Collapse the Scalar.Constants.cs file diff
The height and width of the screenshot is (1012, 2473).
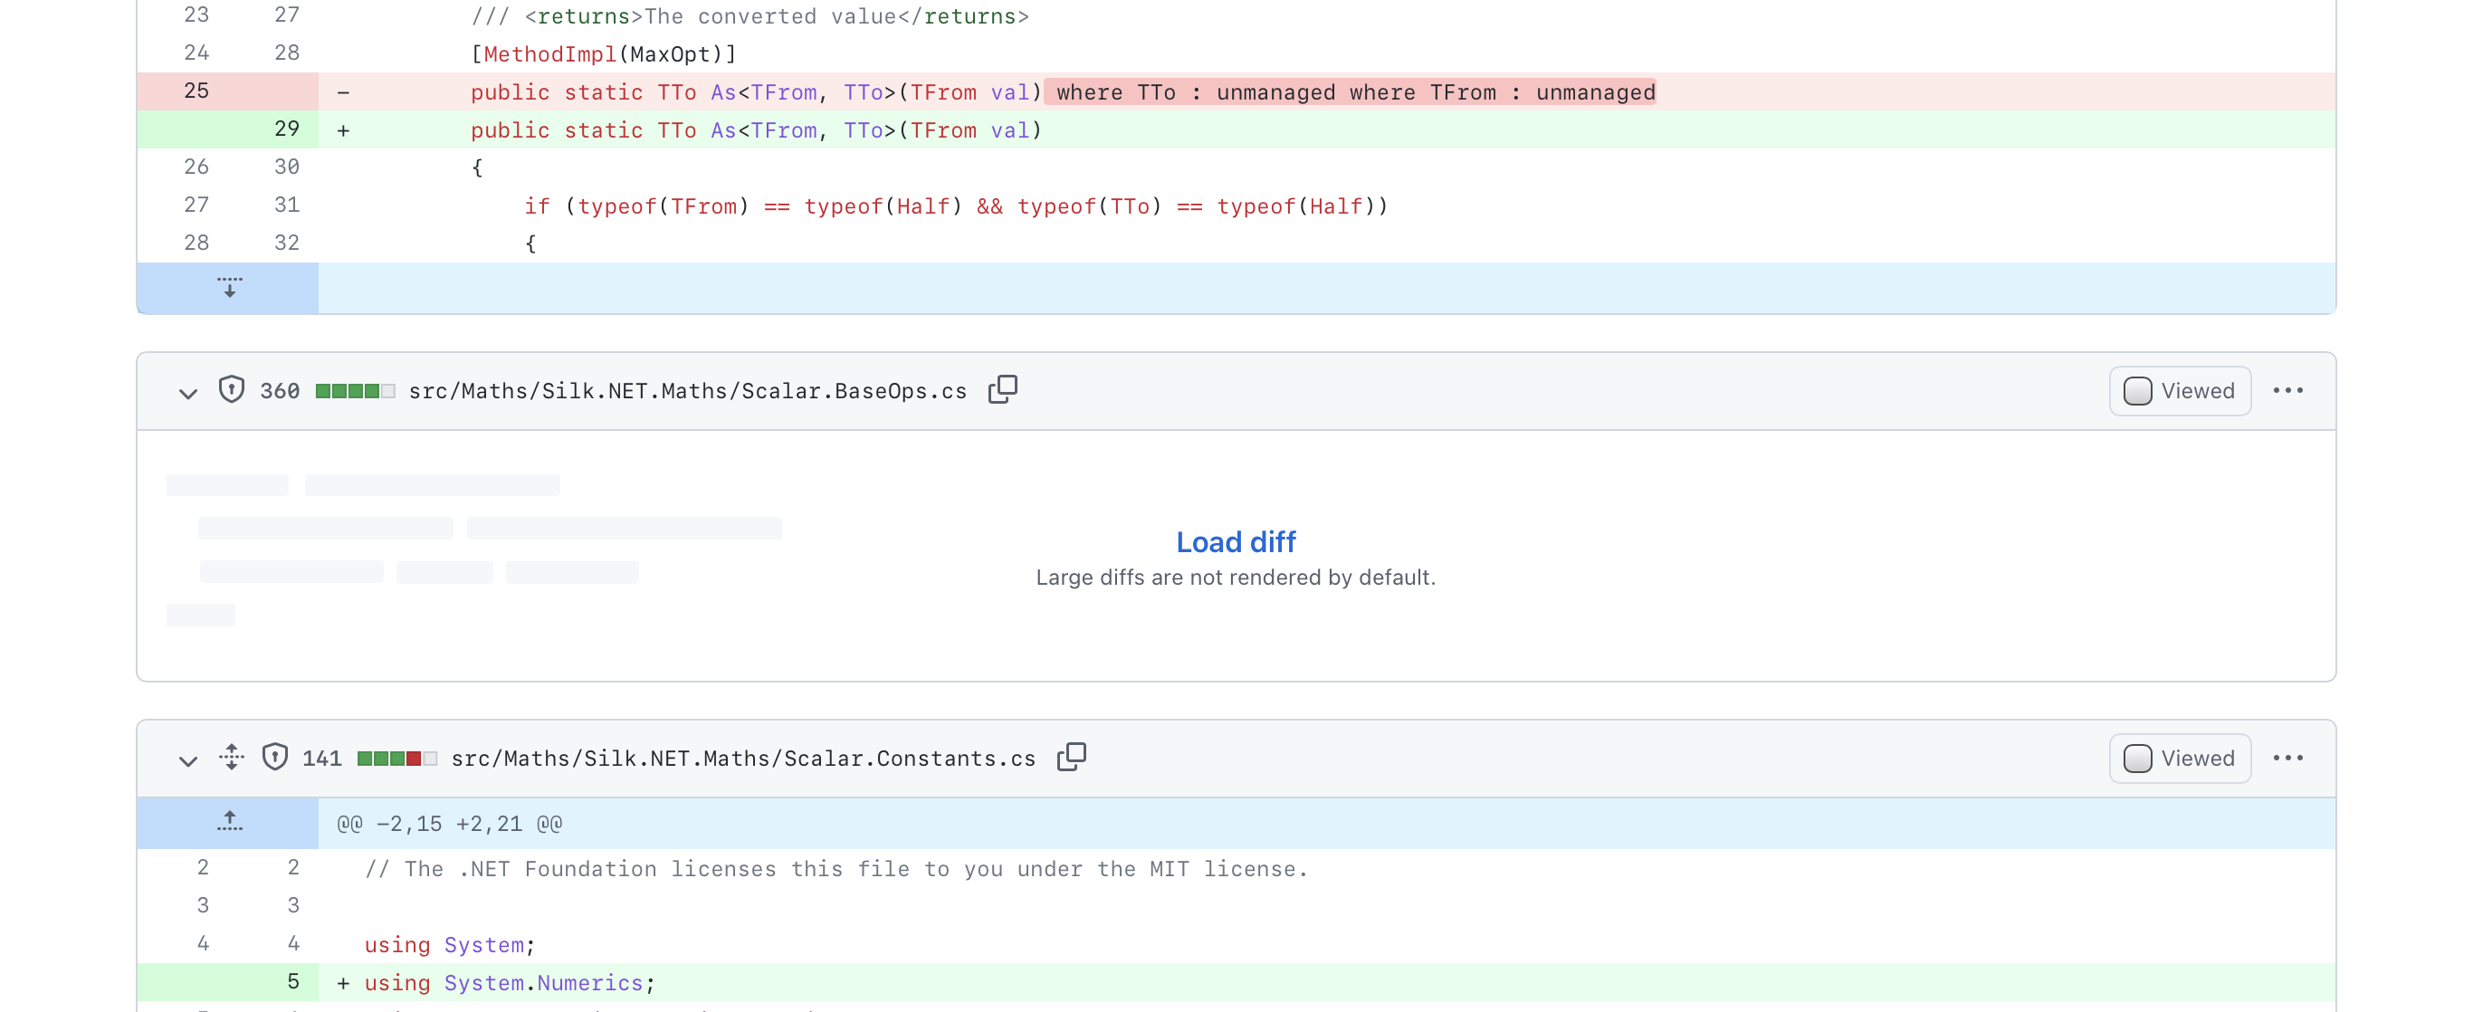(188, 759)
